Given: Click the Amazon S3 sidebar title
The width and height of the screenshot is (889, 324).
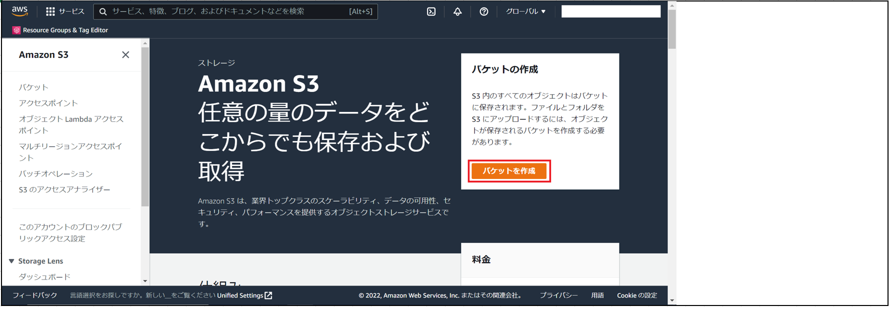Looking at the screenshot, I should (43, 54).
